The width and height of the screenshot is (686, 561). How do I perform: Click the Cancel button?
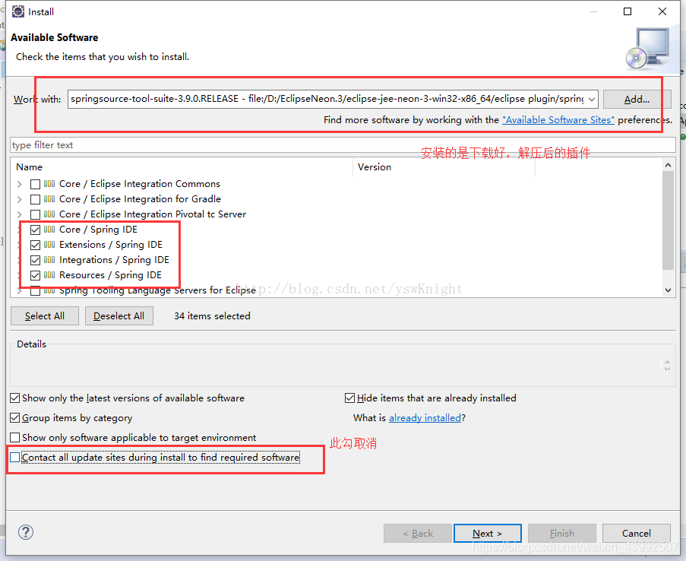(637, 533)
